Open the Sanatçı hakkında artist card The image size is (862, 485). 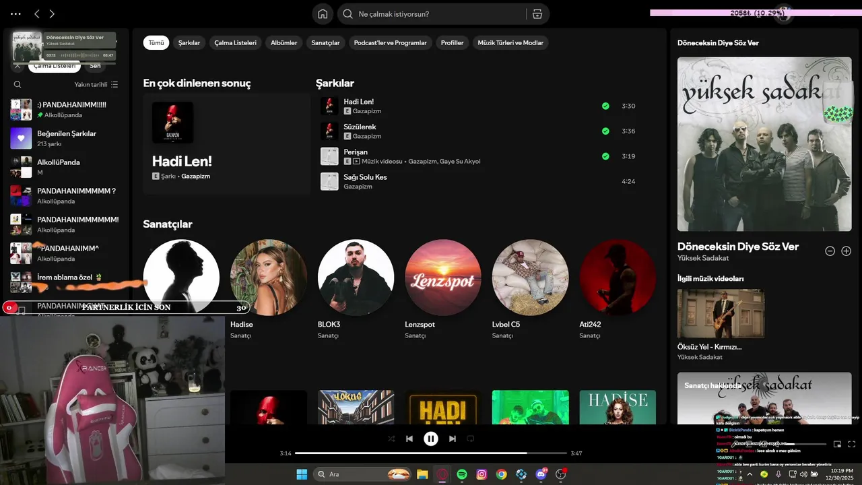pyautogui.click(x=764, y=398)
